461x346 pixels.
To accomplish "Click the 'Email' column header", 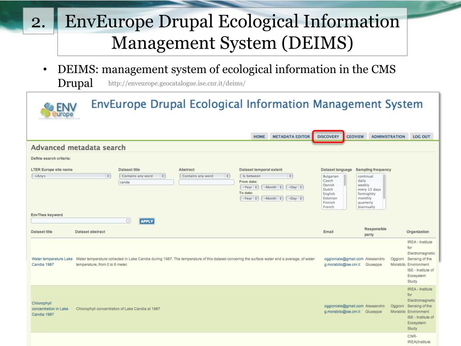I will [x=328, y=232].
